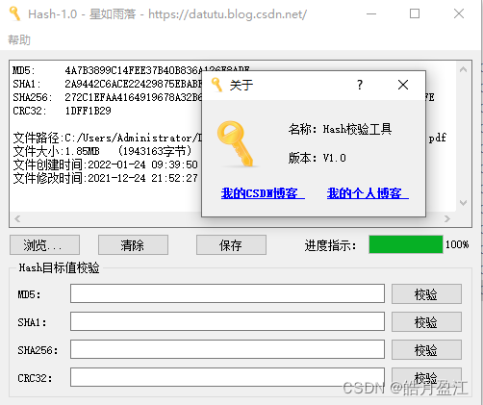Click the 进度指示: label
Screen dimensions: 483x405
(x=330, y=245)
